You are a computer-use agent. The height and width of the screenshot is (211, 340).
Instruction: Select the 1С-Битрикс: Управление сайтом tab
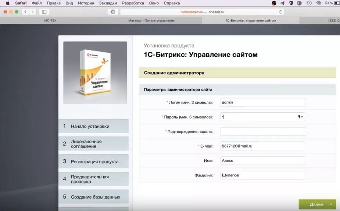pyautogui.click(x=251, y=21)
